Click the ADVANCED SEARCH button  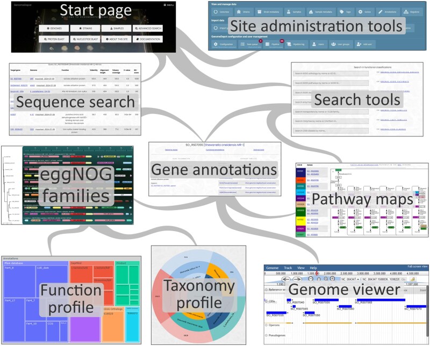(148, 28)
